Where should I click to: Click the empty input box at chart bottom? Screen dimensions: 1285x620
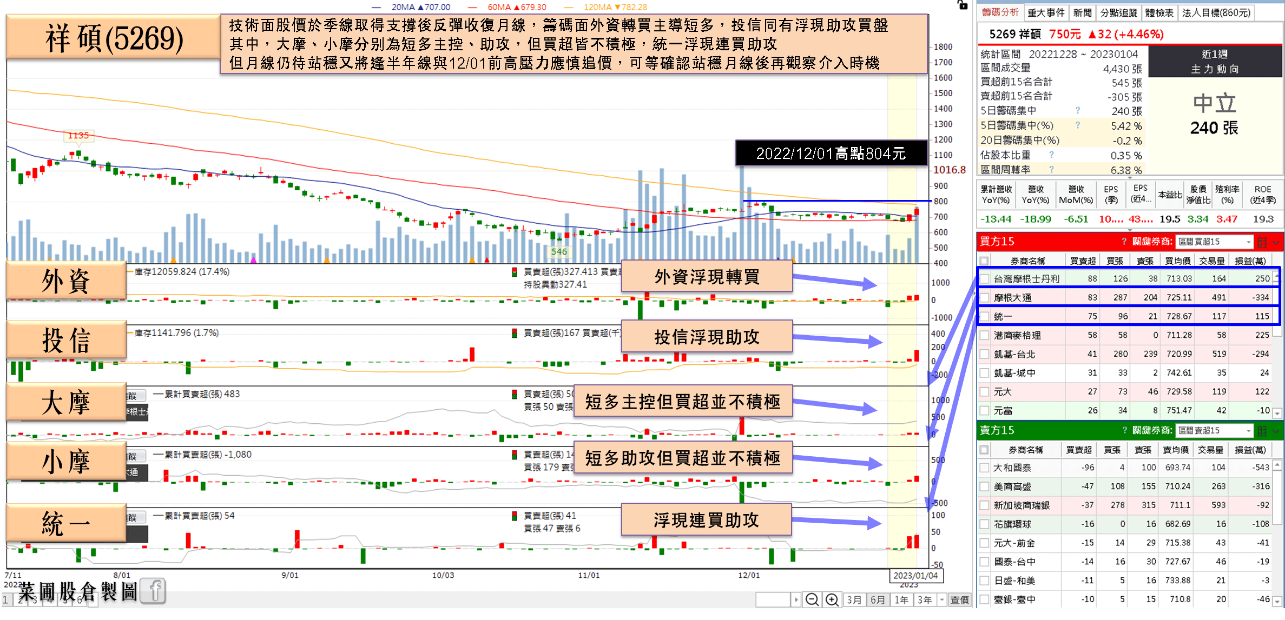(x=773, y=599)
